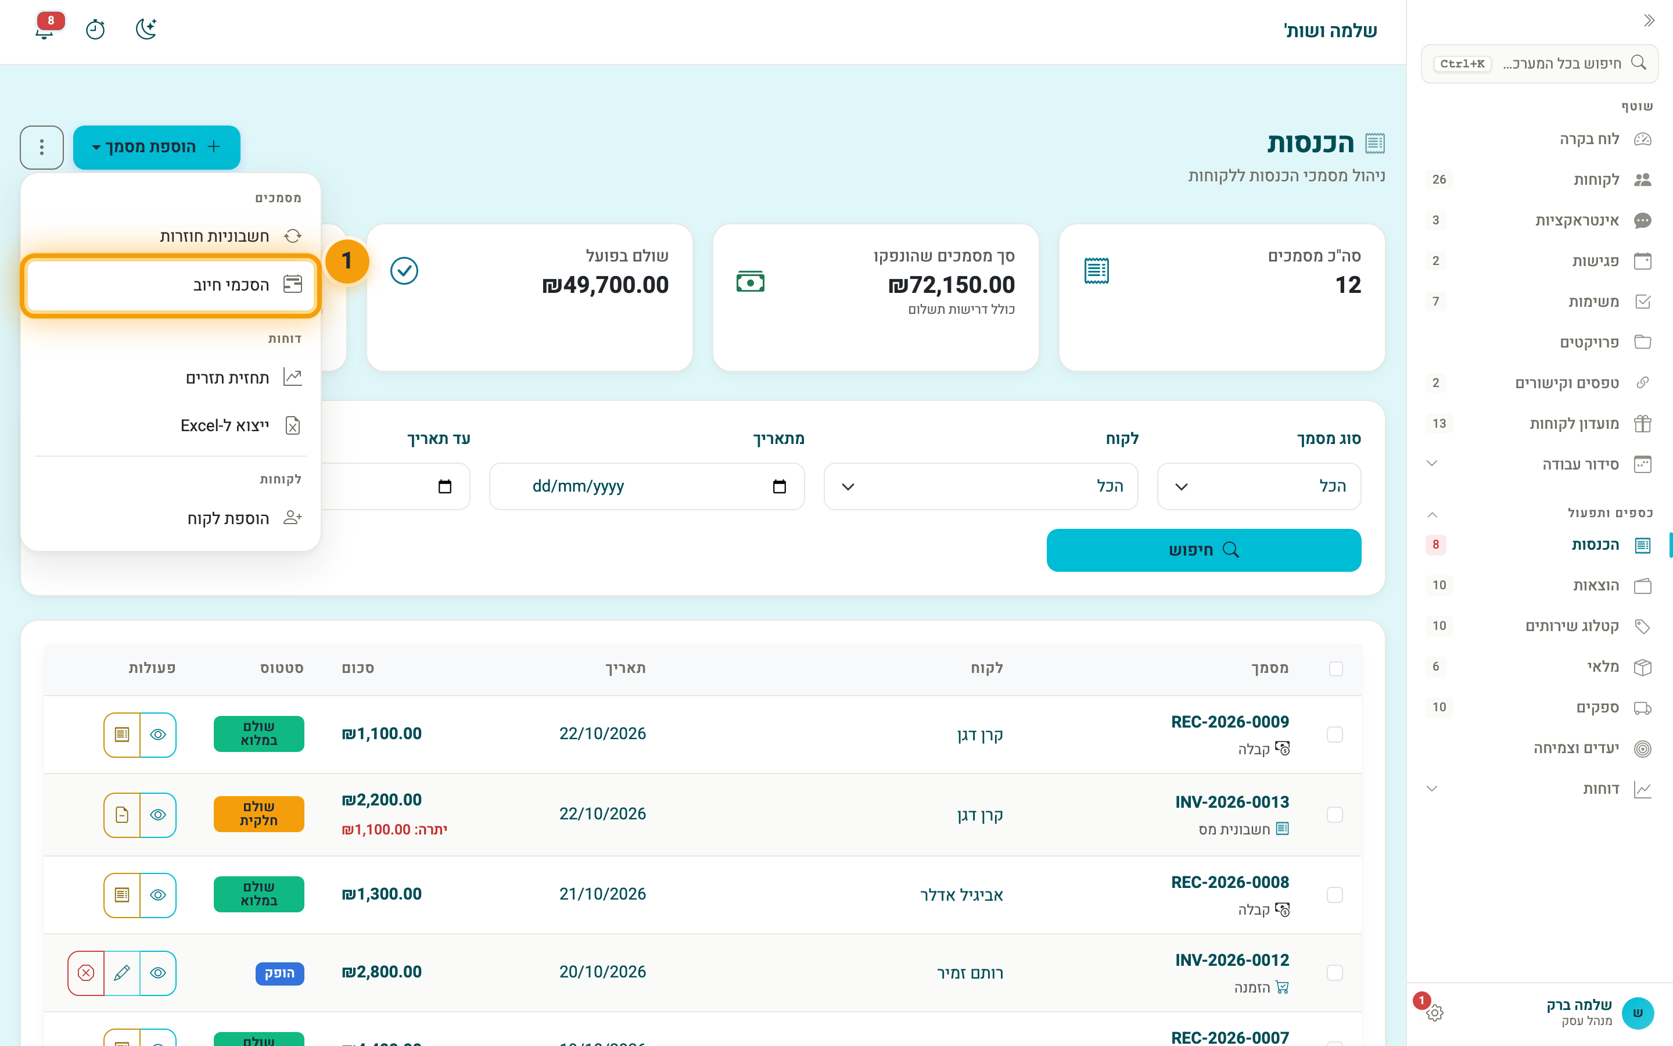Click the מתאריך date input field
1673x1046 pixels.
click(x=647, y=486)
